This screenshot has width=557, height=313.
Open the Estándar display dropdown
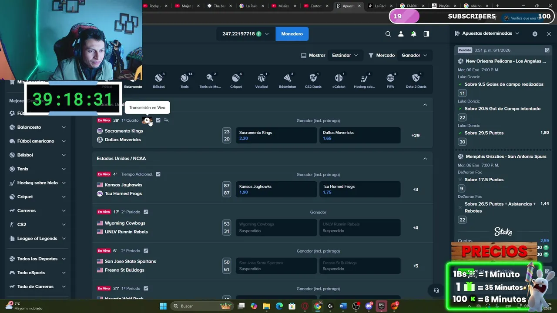tap(345, 55)
